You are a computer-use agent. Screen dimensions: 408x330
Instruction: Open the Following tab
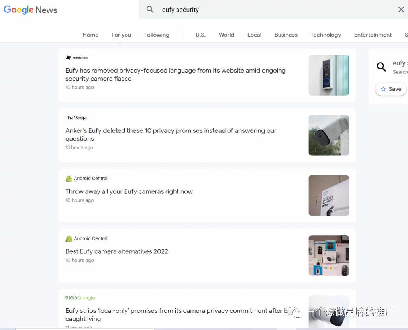pos(157,35)
